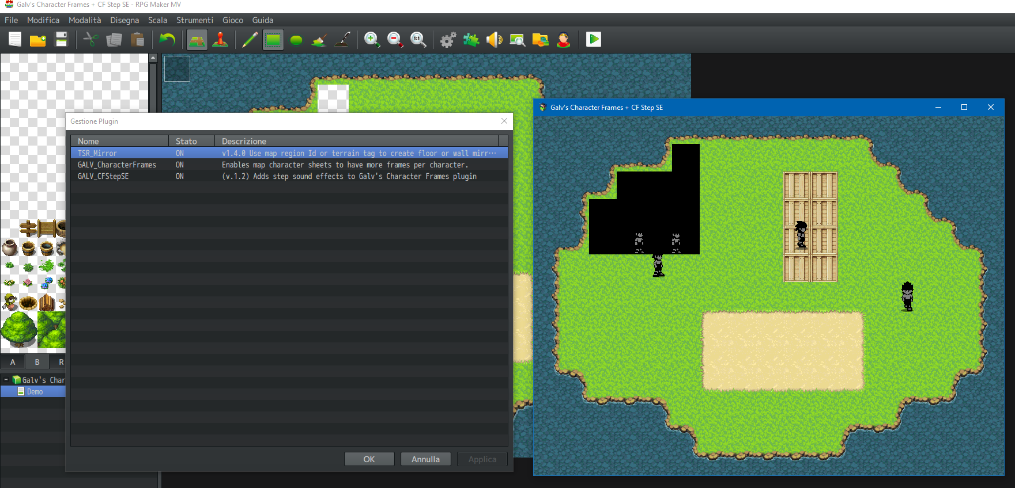The width and height of the screenshot is (1015, 488).
Task: Open the Disegna menu
Action: (x=124, y=20)
